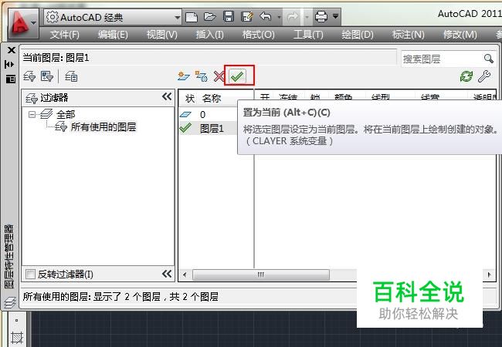Screen dimensions: 502x347
Task: Click the 名称 column header
Action: (212, 98)
